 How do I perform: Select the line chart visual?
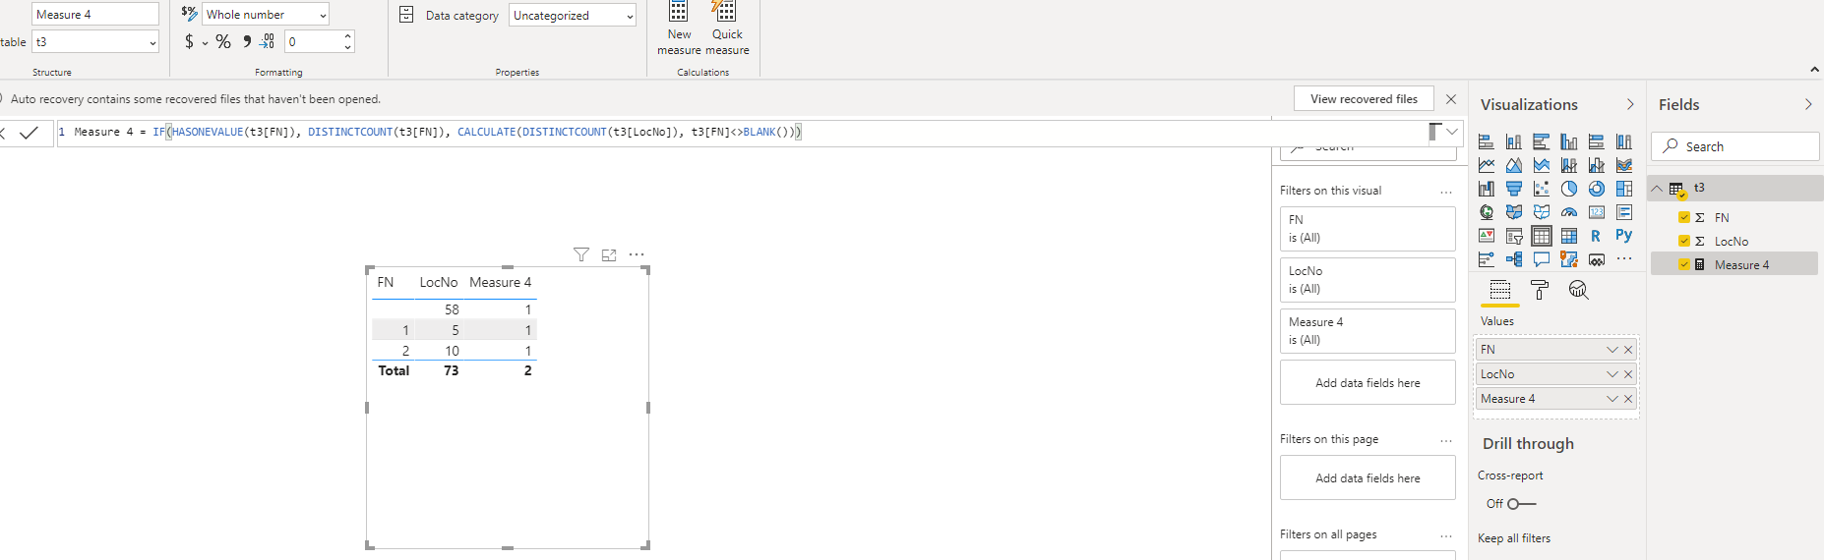click(x=1487, y=165)
